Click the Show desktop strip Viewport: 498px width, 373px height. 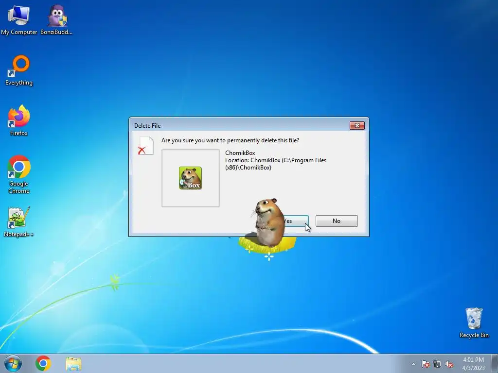[x=494, y=363]
